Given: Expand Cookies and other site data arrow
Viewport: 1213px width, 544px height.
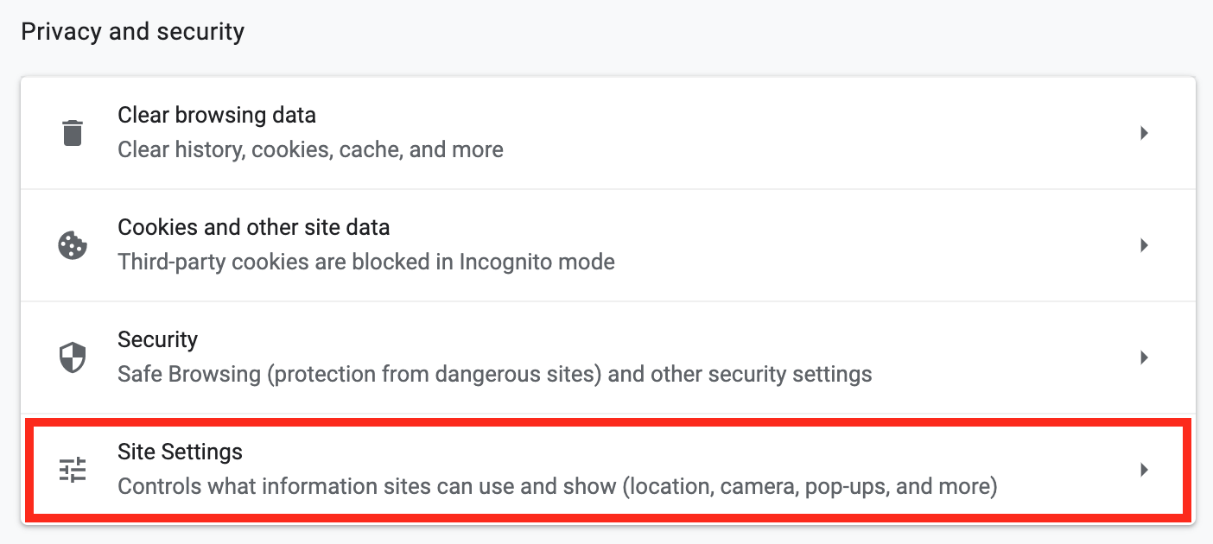Looking at the screenshot, I should 1144,245.
